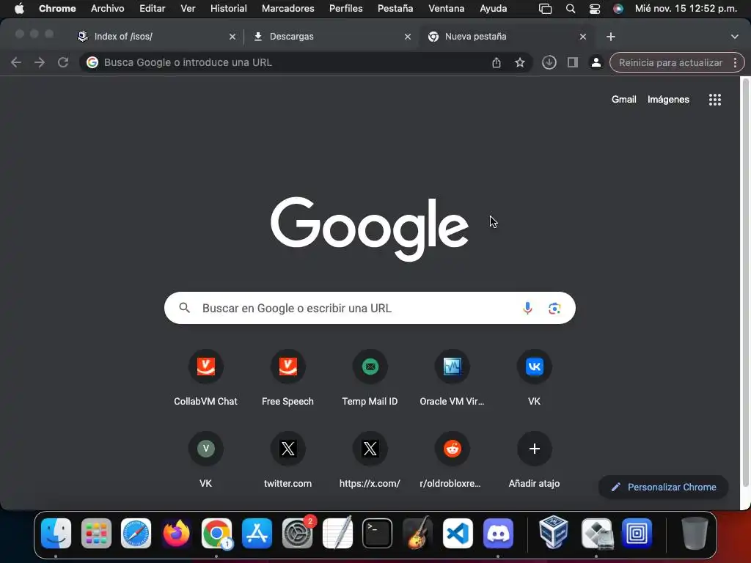This screenshot has width=751, height=563.
Task: Switch to the Descargas tab
Action: (331, 37)
